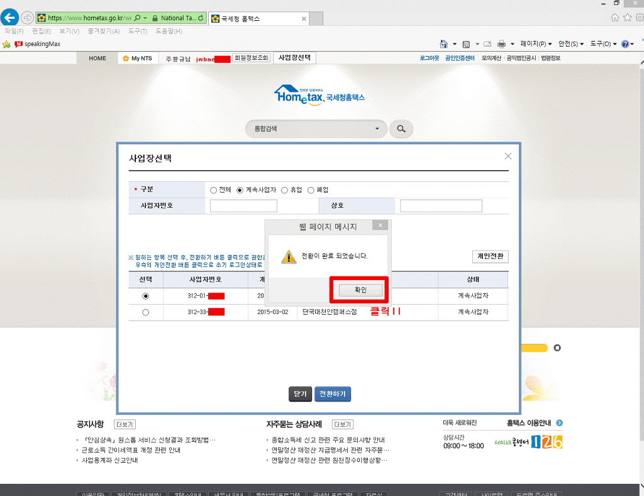Expand the Help dropdown arrow

(632, 44)
